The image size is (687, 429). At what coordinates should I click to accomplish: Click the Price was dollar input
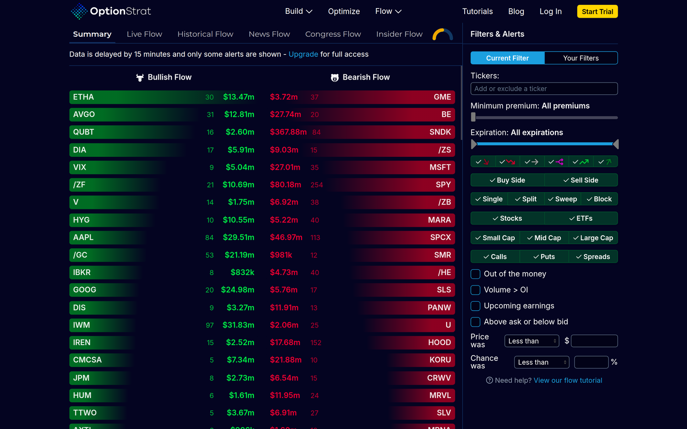pos(594,341)
